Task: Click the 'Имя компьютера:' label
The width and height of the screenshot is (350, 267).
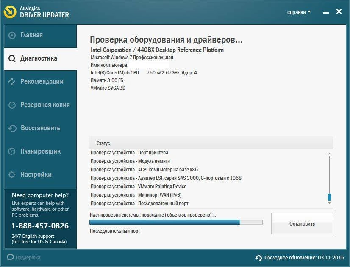Action: tap(109, 65)
